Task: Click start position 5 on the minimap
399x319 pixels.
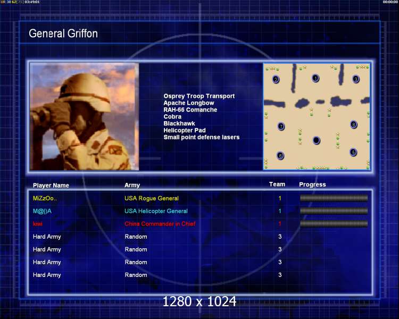Action: 353,152
